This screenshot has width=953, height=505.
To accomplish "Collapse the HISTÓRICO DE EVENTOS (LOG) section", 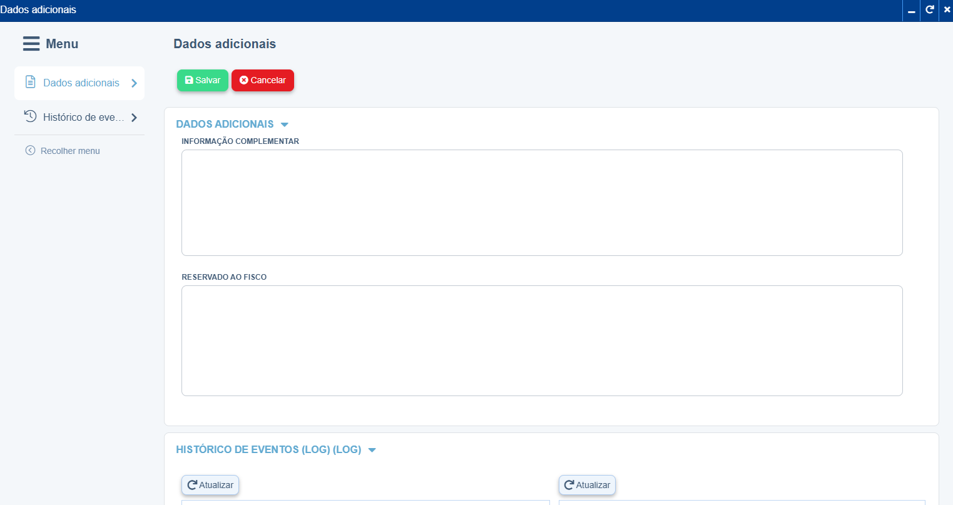I will (x=372, y=450).
